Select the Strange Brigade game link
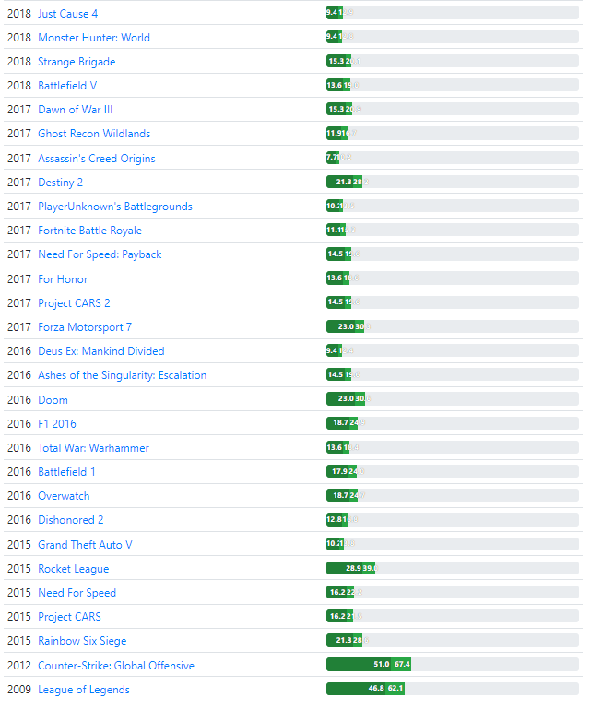The height and width of the screenshot is (710, 590). 77,62
